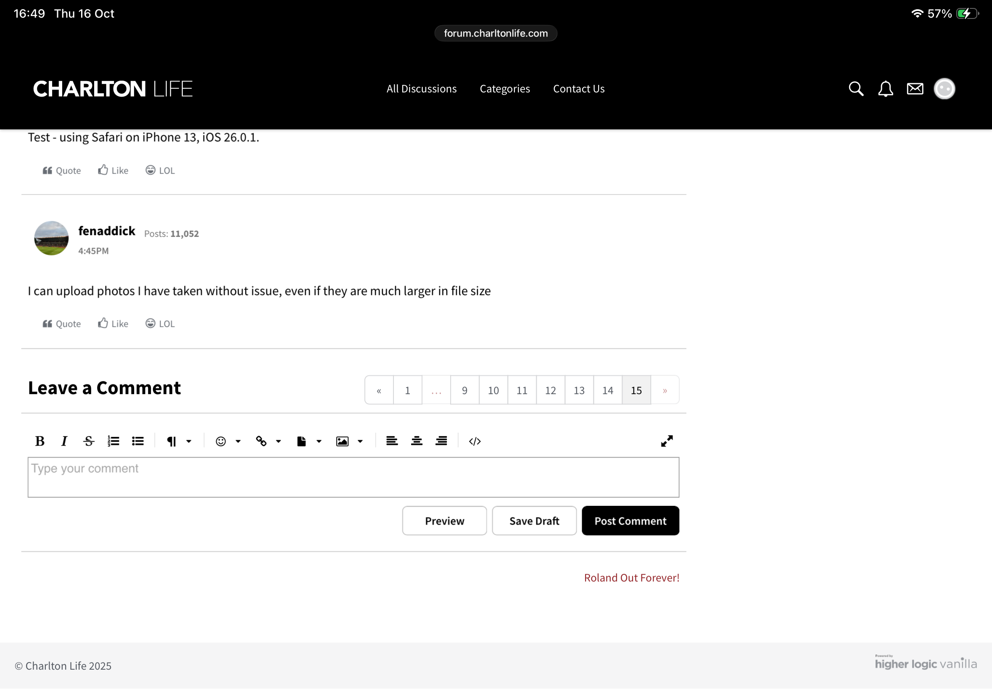Image resolution: width=992 pixels, height=689 pixels.
Task: Toggle italic formatting in editor toolbar
Action: point(64,441)
